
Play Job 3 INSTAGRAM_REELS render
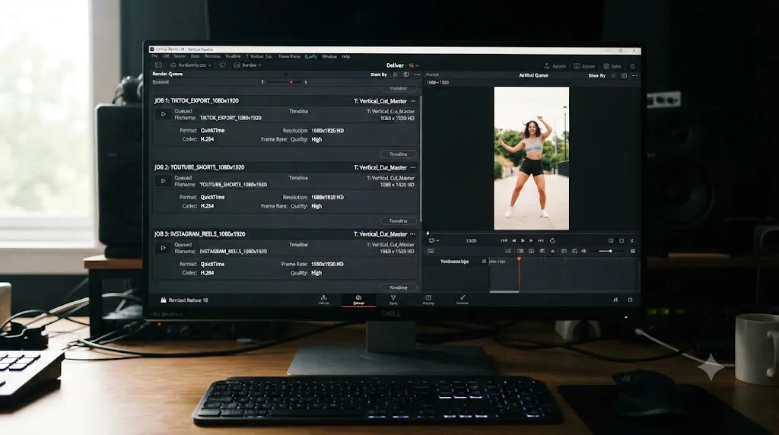[x=163, y=248]
